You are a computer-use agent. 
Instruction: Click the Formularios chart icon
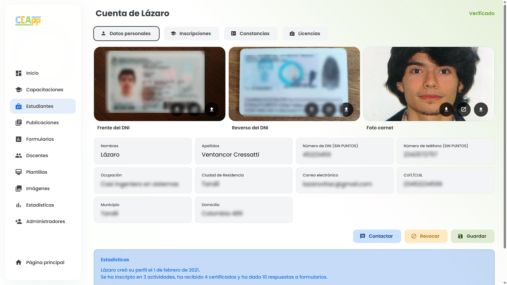[18, 139]
